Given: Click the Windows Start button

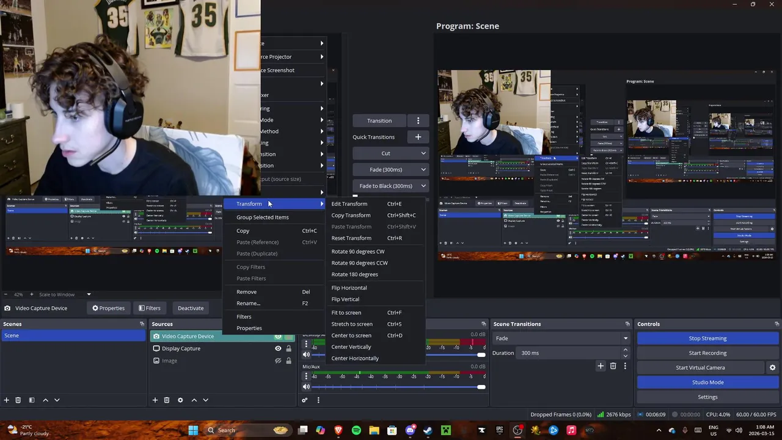Looking at the screenshot, I should (193, 430).
